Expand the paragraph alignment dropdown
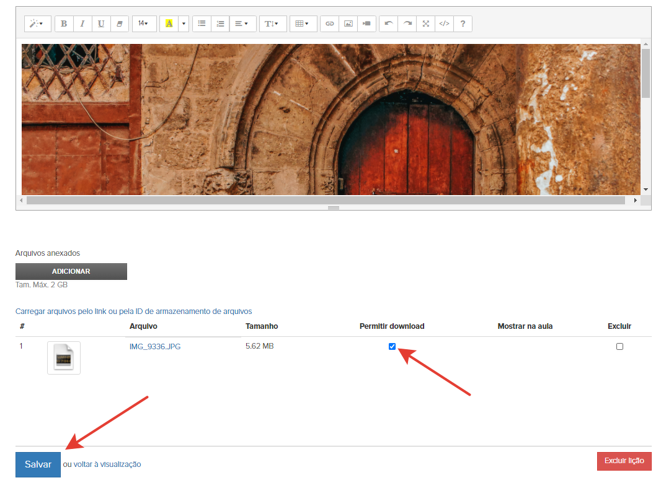Viewport: 661px width, 483px height. point(242,24)
